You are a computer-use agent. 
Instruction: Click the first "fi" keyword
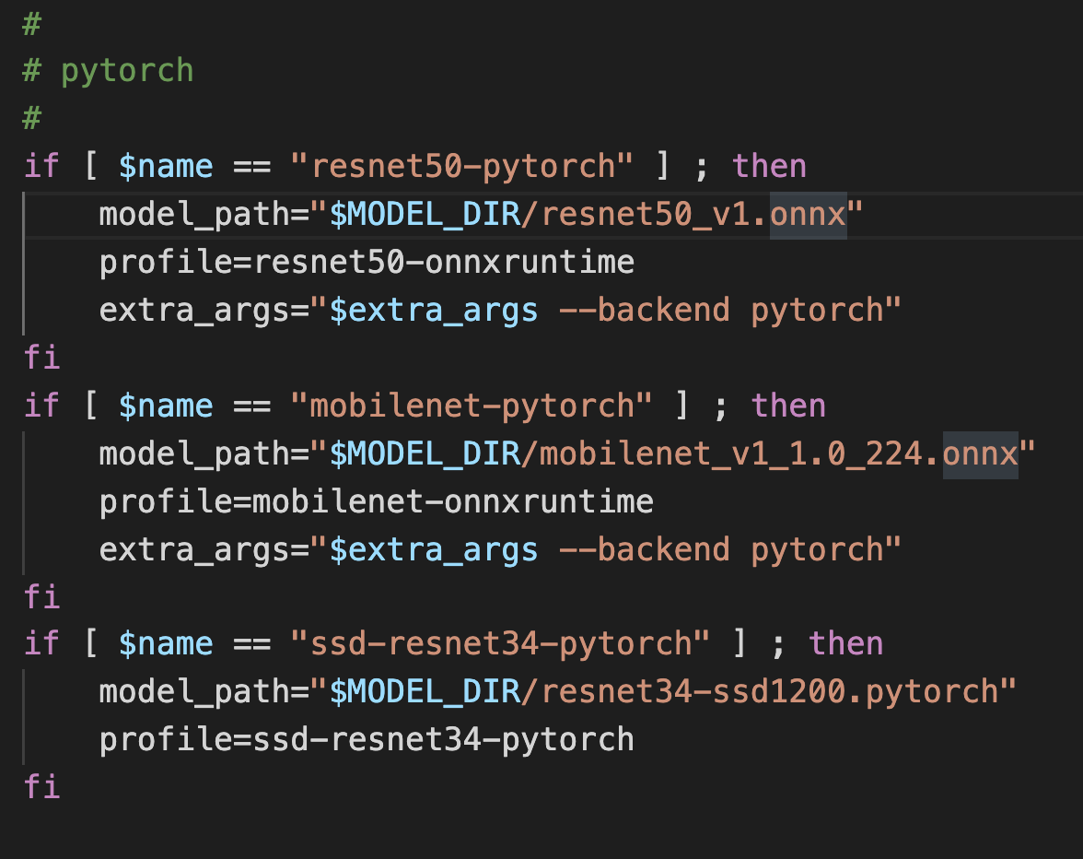41,357
